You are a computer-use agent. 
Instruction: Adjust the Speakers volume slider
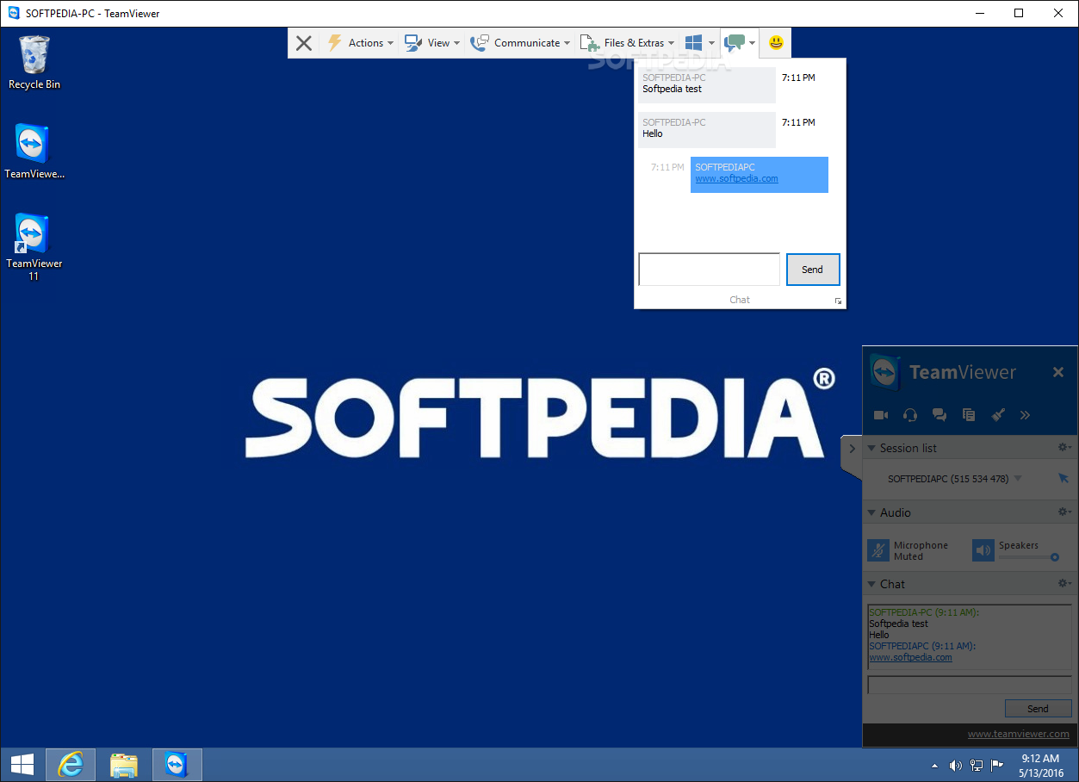(1029, 557)
